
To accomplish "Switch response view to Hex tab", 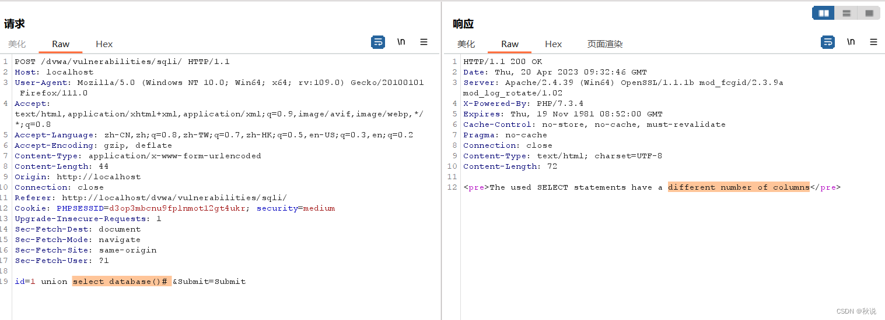I will tap(554, 44).
